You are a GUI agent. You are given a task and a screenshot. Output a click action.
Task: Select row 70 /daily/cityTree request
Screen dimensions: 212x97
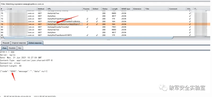[x=105, y=14]
